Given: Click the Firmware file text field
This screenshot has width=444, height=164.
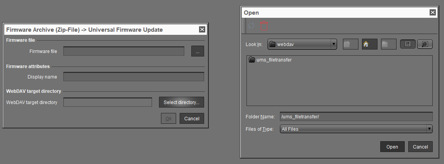Looking at the screenshot, I should 124,51.
